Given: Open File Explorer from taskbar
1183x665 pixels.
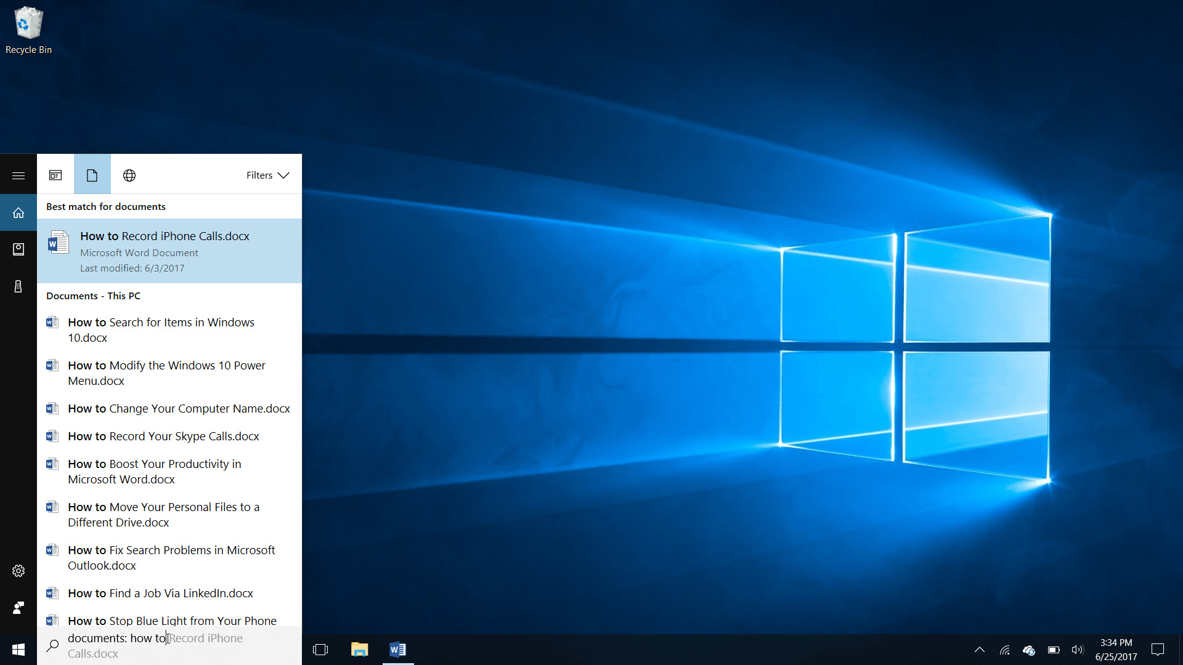Looking at the screenshot, I should coord(359,650).
